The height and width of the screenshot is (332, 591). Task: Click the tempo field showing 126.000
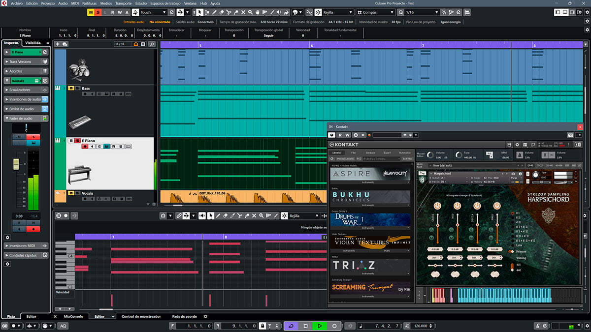click(x=421, y=326)
